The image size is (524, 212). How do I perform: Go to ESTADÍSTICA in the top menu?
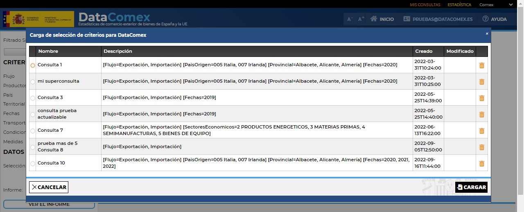pos(459,5)
